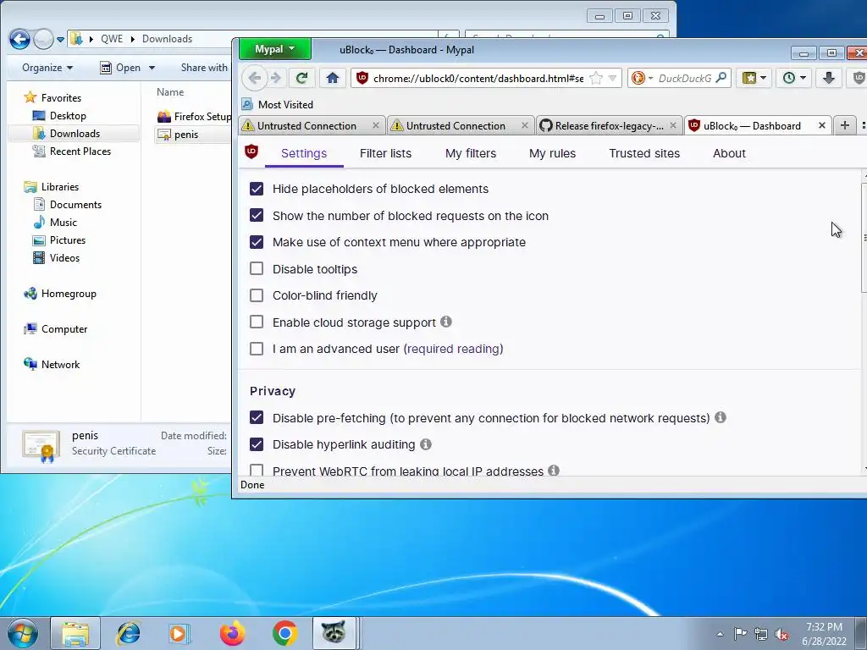Screen dimensions: 867x650
Task: Go to home page in Mypal
Action: pos(332,78)
